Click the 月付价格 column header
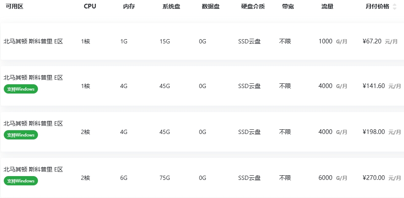Image resolution: width=404 pixels, height=198 pixels. [x=377, y=6]
